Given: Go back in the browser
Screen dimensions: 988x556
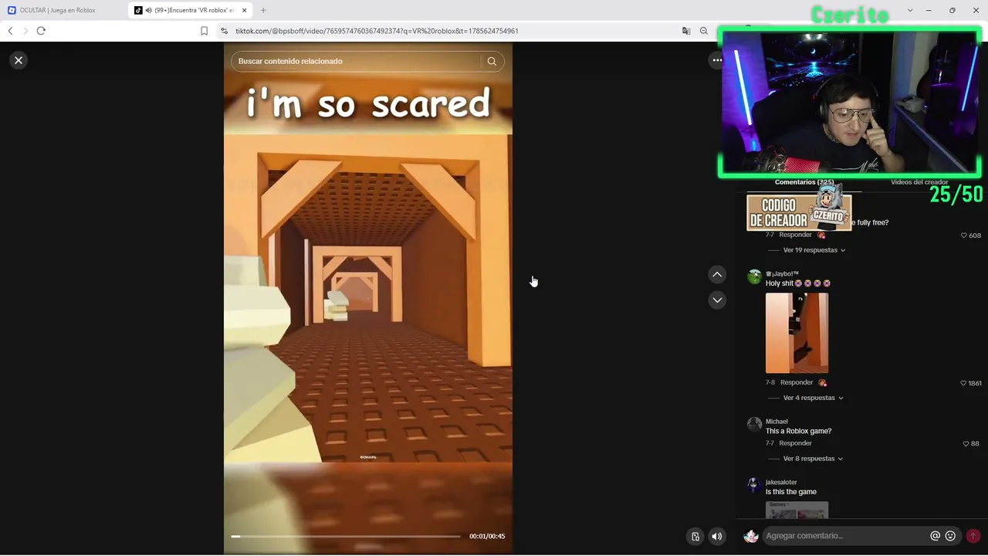Looking at the screenshot, I should pos(10,31).
